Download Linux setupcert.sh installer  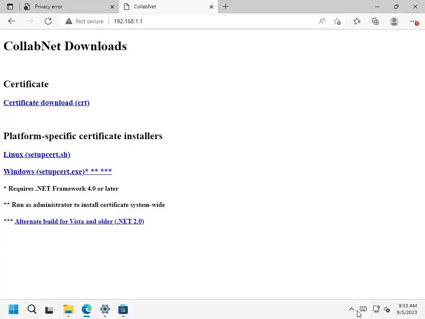pos(37,155)
